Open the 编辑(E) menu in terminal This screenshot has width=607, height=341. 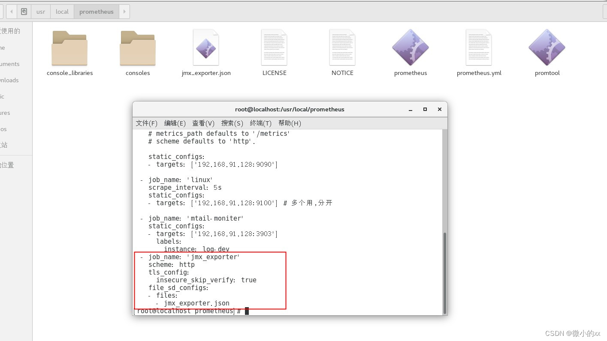click(x=175, y=123)
